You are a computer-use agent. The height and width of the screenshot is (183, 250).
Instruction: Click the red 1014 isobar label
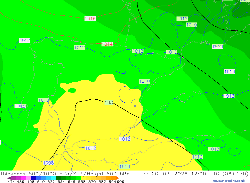pos(107,44)
